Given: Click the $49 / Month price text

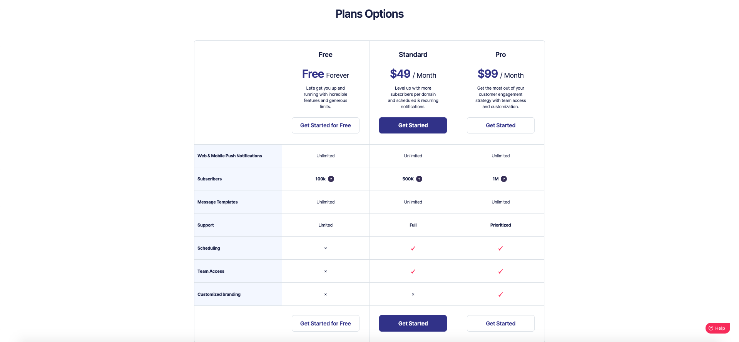Looking at the screenshot, I should coord(413,74).
